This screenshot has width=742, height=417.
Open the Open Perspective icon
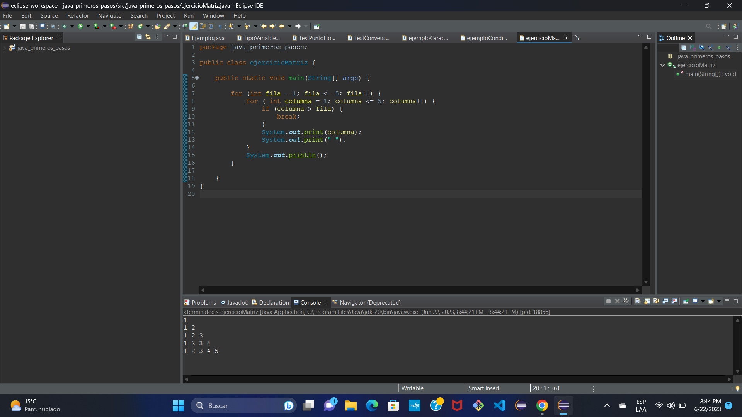(x=724, y=26)
